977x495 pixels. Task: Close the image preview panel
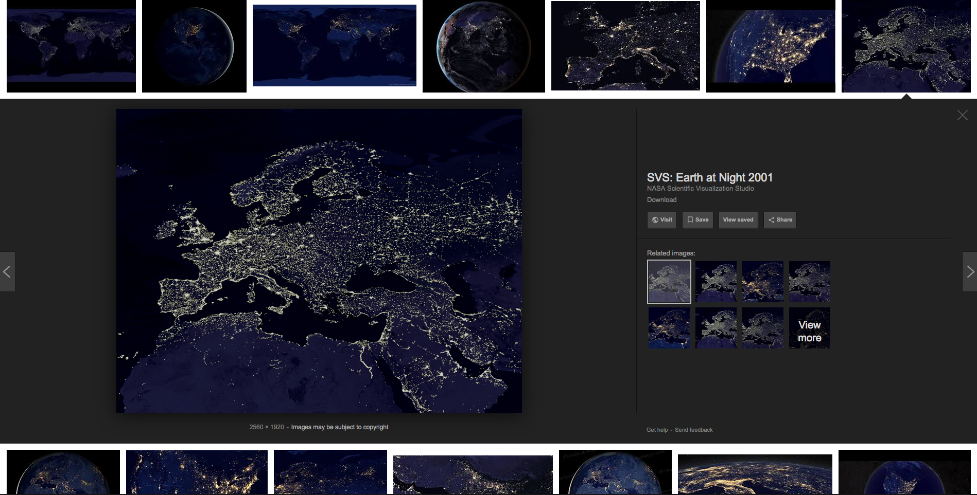click(962, 115)
